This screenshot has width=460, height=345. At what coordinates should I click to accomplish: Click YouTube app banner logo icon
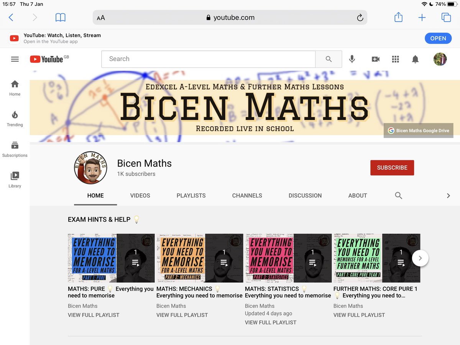15,38
